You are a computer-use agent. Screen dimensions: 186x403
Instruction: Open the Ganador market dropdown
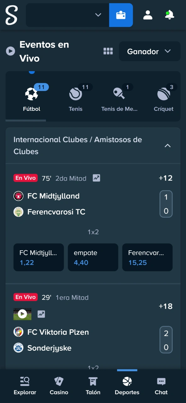[x=149, y=51]
